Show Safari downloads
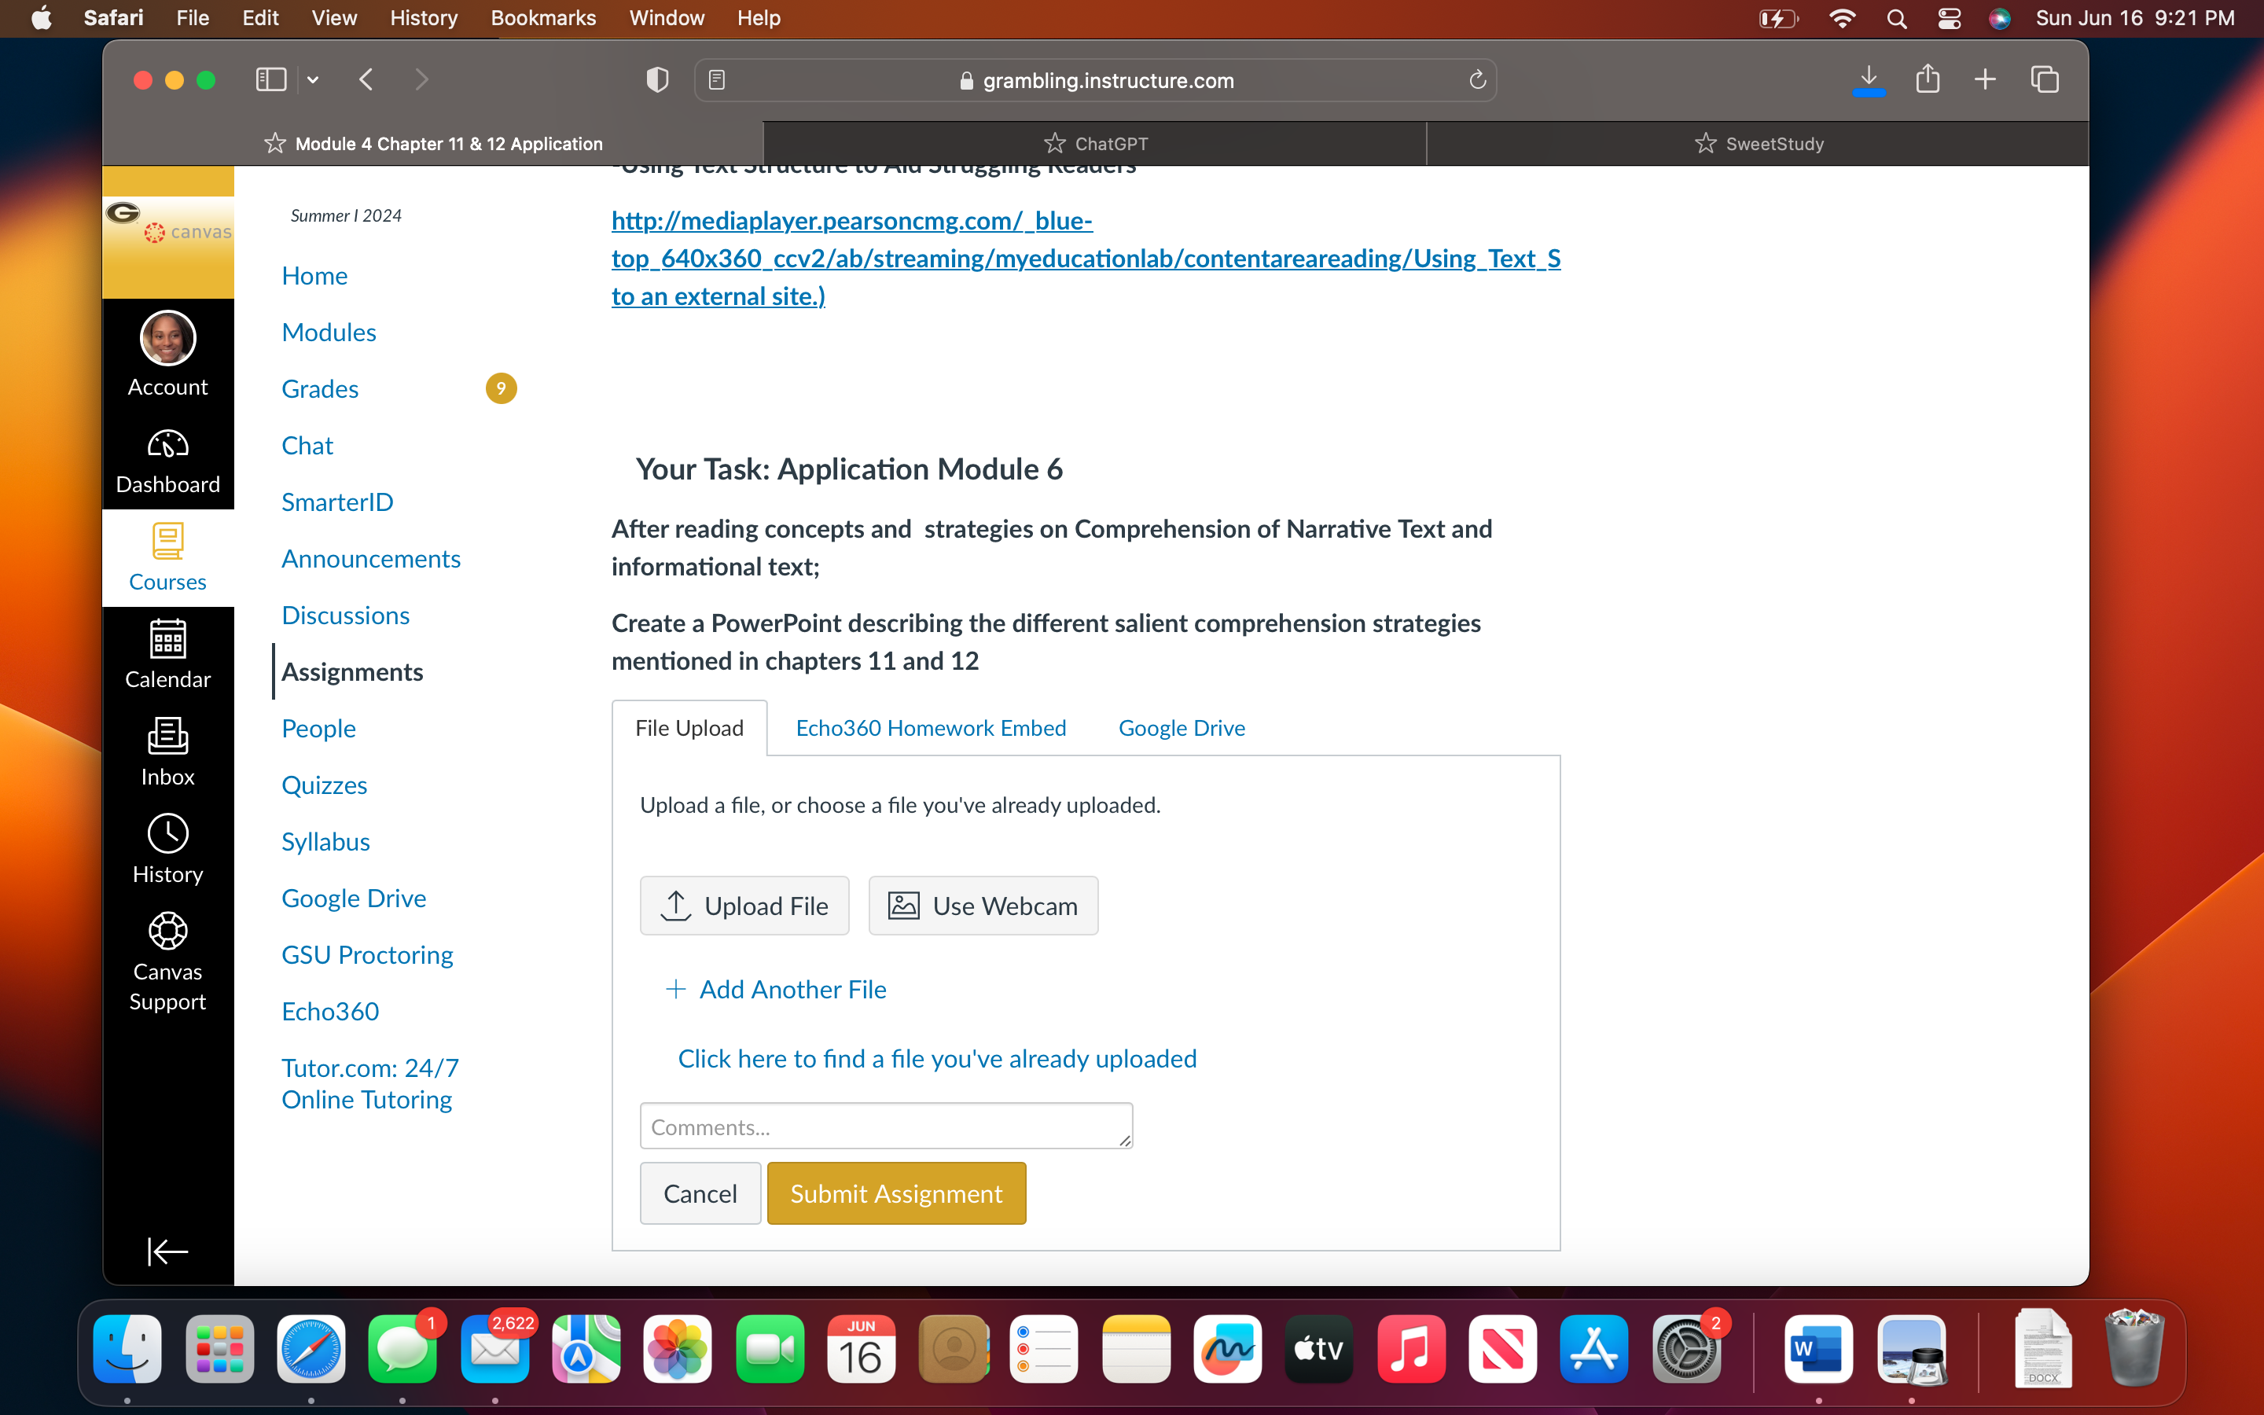 click(x=1869, y=80)
